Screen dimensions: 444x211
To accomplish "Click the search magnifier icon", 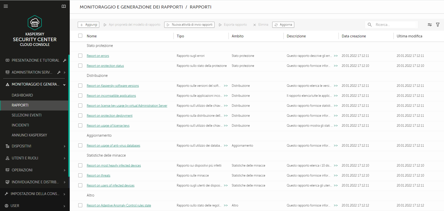I will [x=369, y=25].
